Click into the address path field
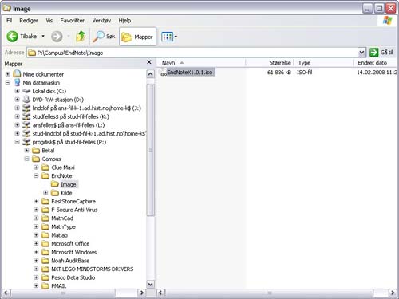The height and width of the screenshot is (299, 399). [192, 53]
